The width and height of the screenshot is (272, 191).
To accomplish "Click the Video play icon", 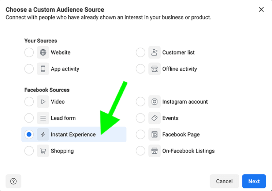I will 43,101.
